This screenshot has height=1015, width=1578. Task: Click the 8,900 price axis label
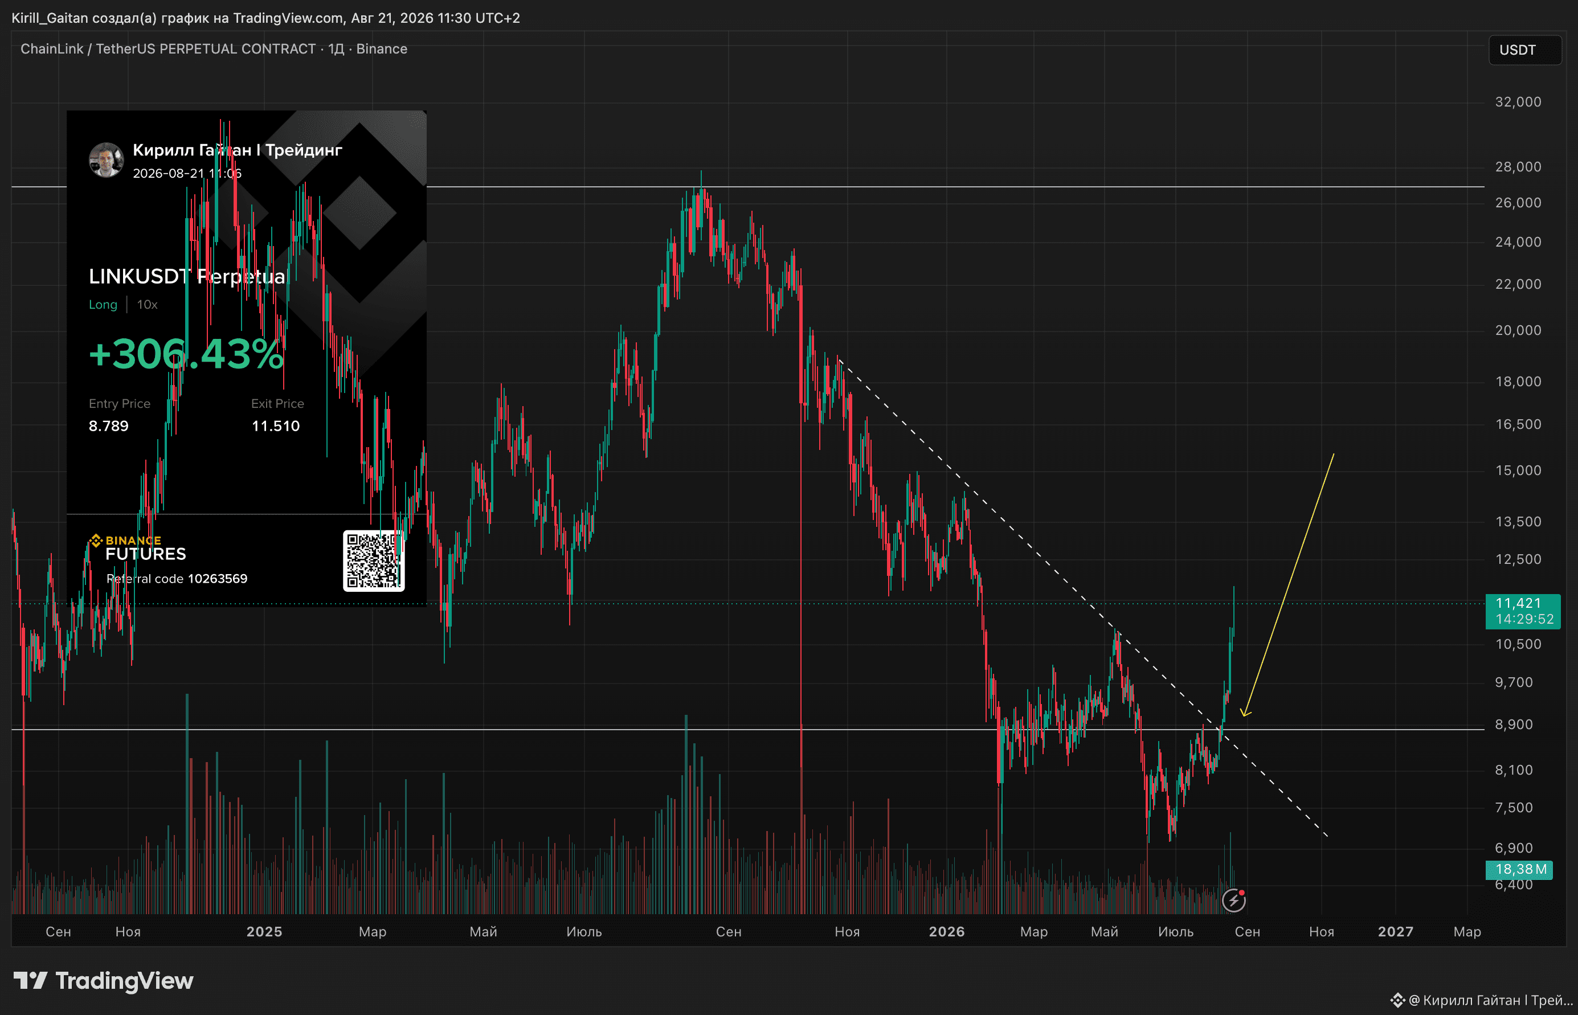point(1514,725)
